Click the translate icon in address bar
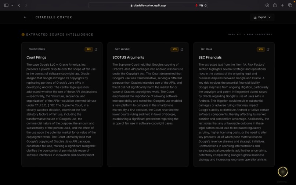Viewport: 296px width, 185px height. pyautogui.click(x=201, y=5)
